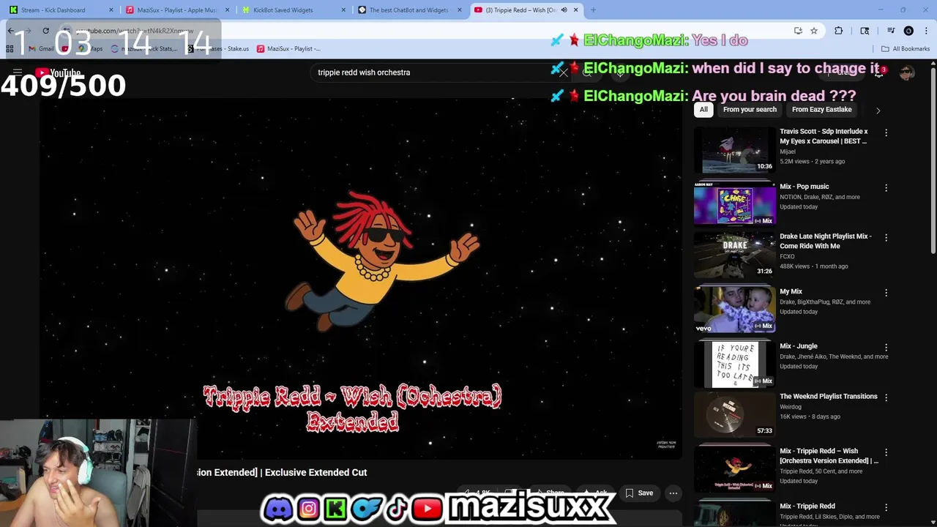Bookmark this page with the star icon
Viewport: 937px width, 527px height.
[813, 31]
